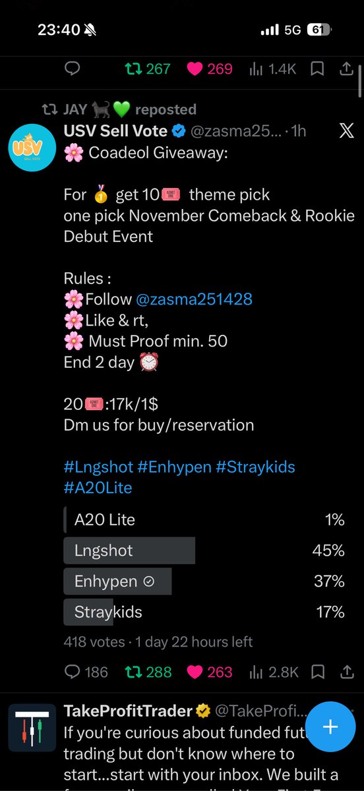
Task: Share the top post beside 1.4K views
Action: tap(346, 68)
